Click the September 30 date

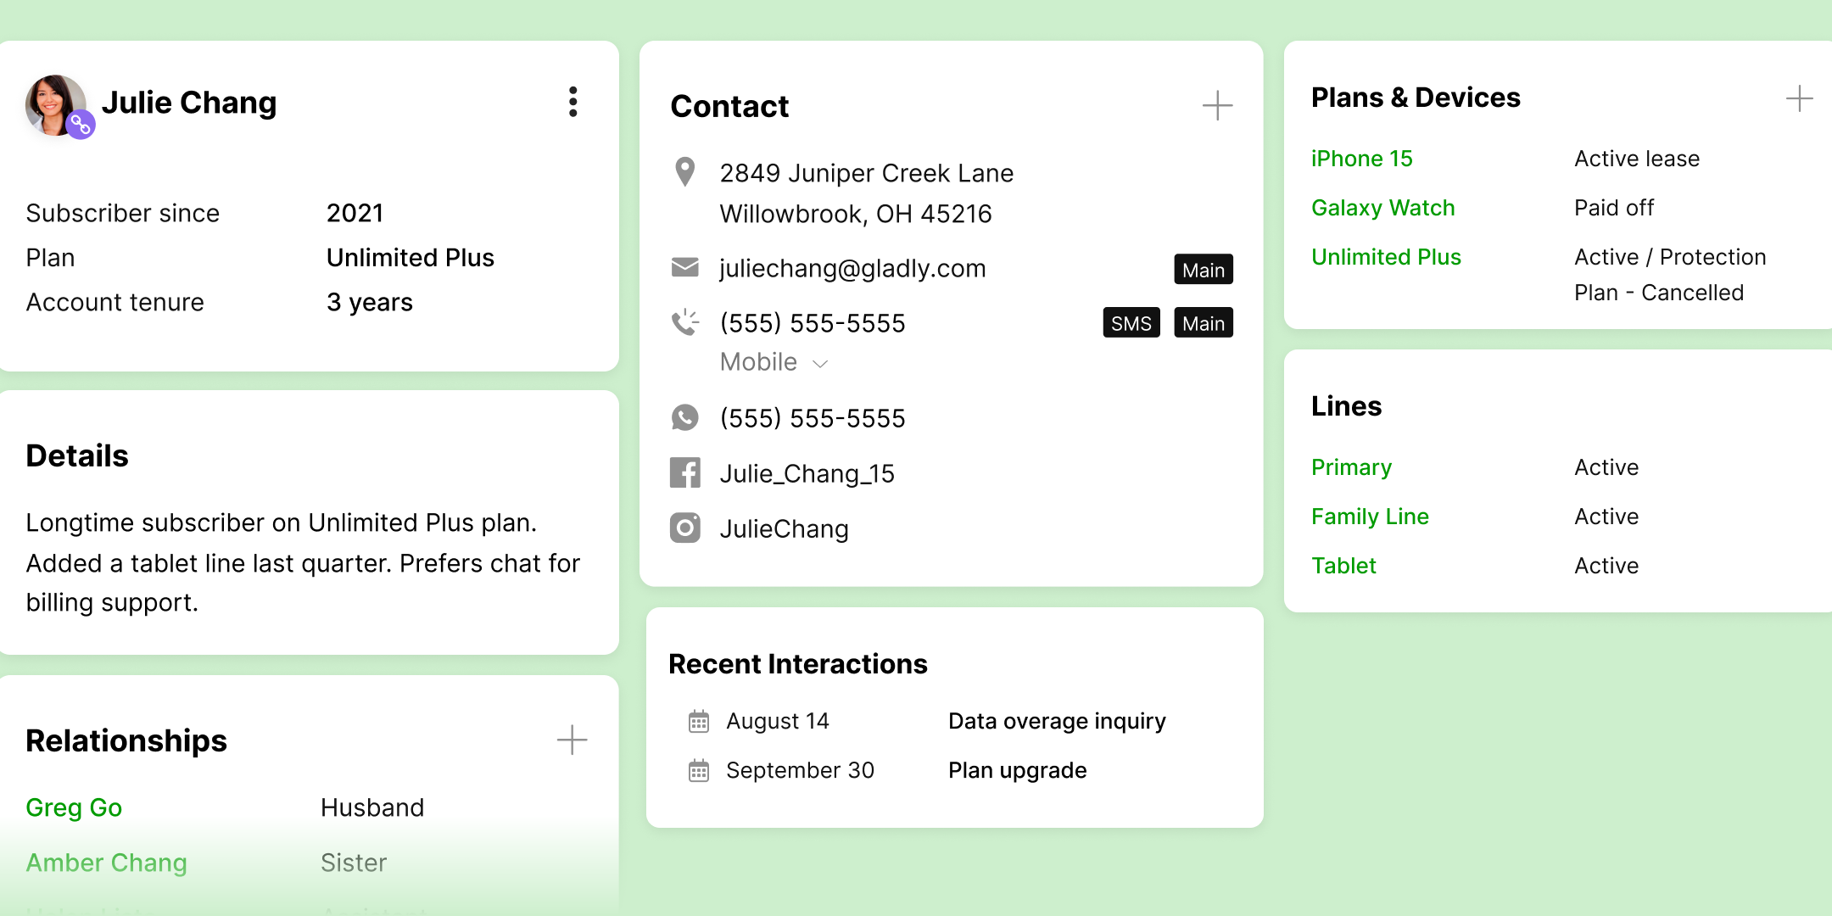tap(800, 770)
